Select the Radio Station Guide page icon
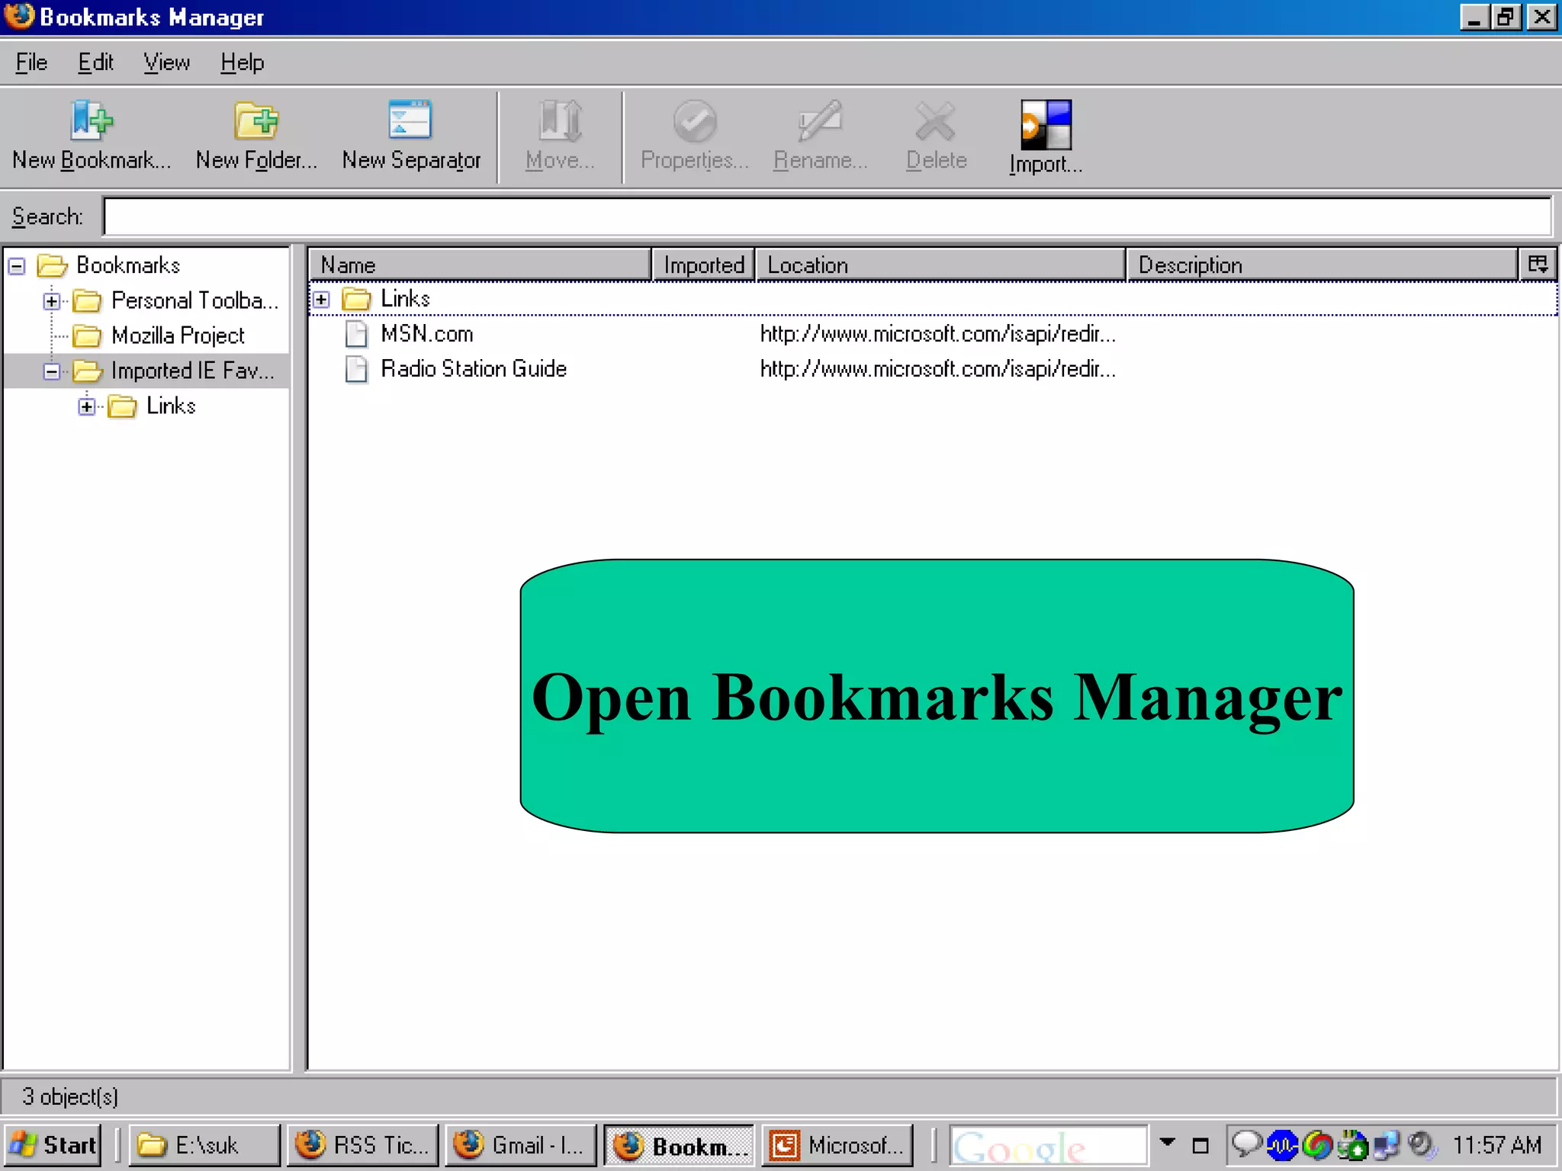 [x=356, y=369]
